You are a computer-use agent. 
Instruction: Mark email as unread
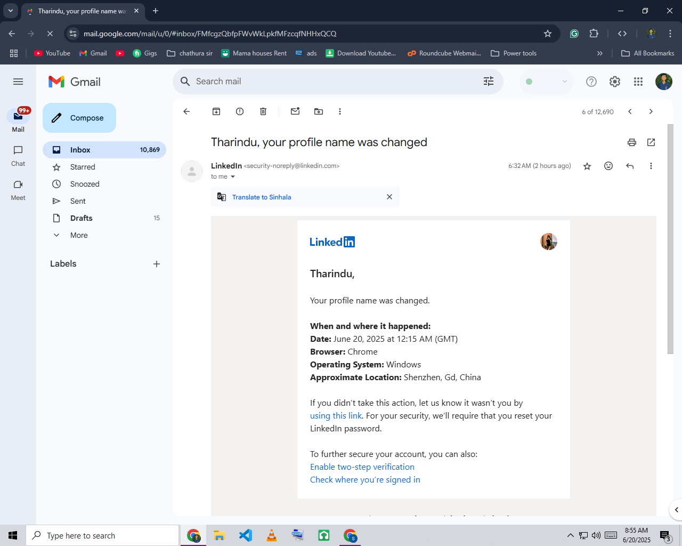pyautogui.click(x=295, y=111)
